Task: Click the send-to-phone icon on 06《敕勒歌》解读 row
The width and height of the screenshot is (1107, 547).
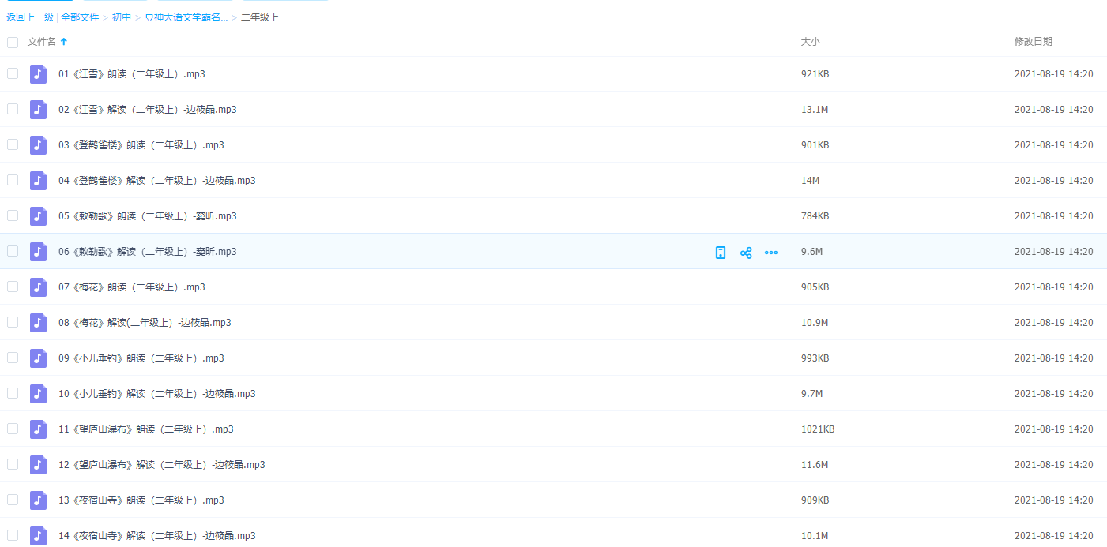Action: (x=720, y=253)
